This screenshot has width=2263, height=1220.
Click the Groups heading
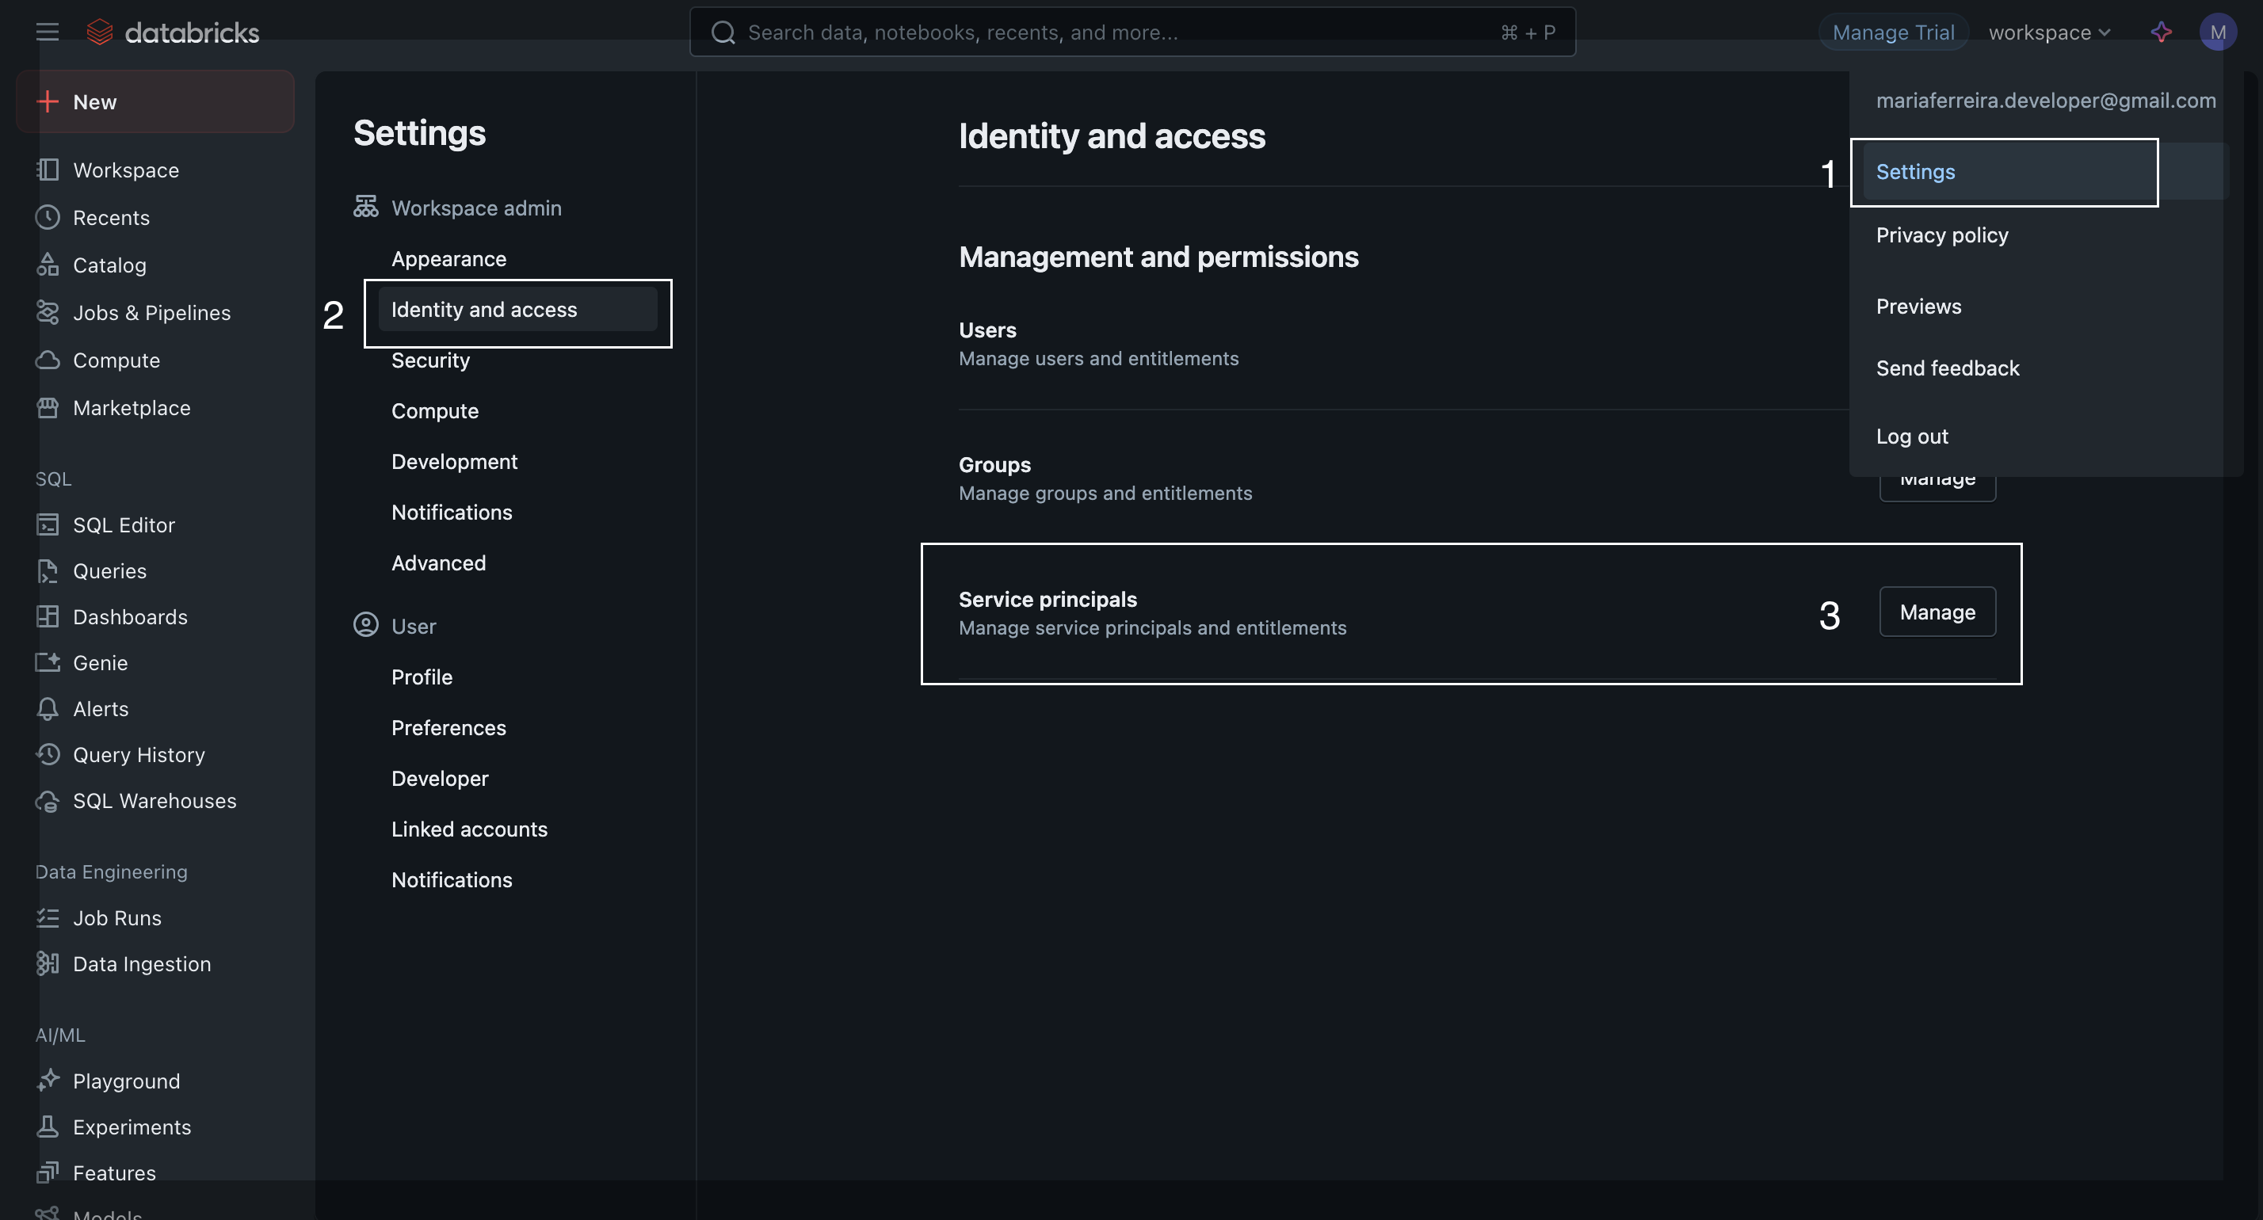coord(994,465)
